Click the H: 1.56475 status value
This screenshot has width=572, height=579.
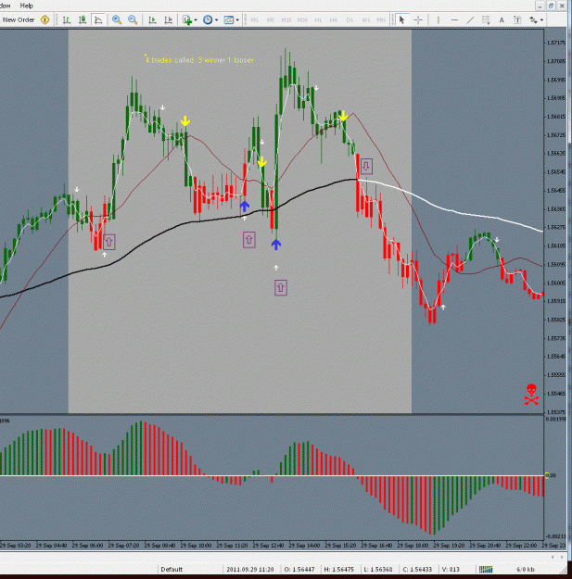(338, 569)
